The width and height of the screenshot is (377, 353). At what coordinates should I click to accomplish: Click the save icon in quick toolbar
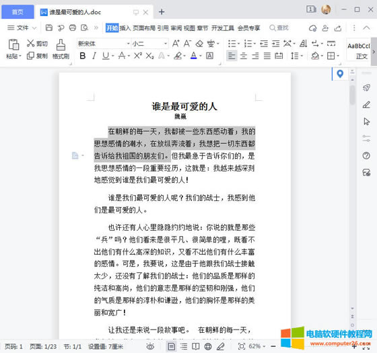pyautogui.click(x=48, y=28)
